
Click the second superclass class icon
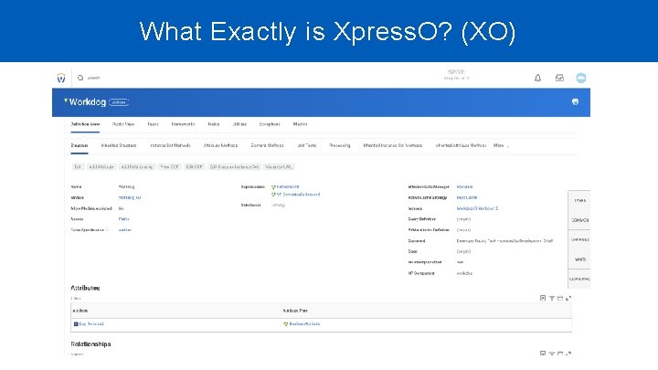coord(273,195)
